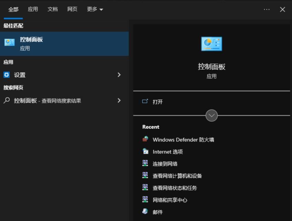The width and height of the screenshot is (292, 221).
Task: Expand the 设置 entry via its chevron
Action: tap(119, 75)
